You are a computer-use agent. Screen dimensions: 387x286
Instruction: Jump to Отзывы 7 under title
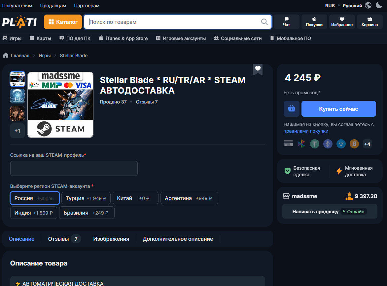pos(147,102)
